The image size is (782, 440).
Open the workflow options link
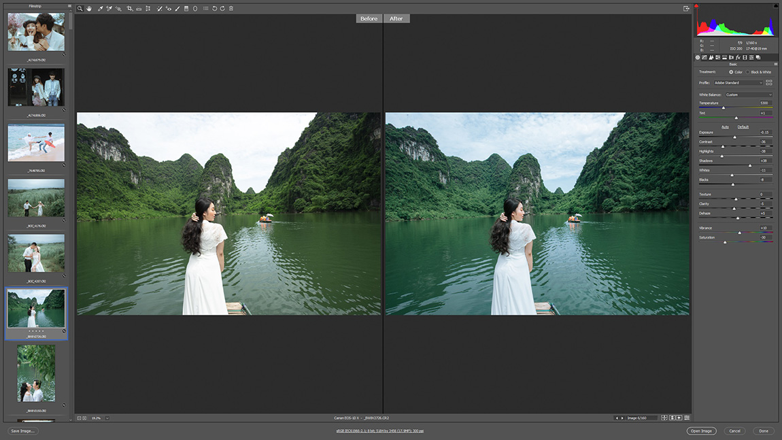click(x=379, y=431)
